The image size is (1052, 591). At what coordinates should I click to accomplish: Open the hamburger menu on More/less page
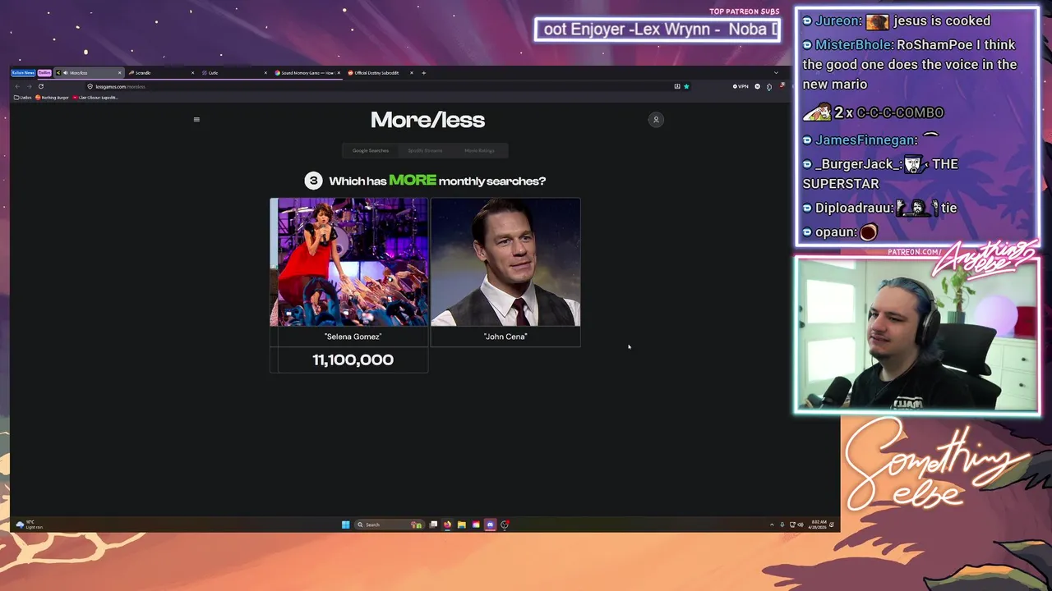click(x=196, y=120)
